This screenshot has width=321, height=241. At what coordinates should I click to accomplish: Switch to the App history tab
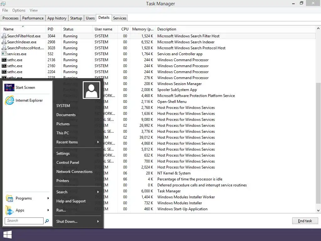pyautogui.click(x=57, y=18)
